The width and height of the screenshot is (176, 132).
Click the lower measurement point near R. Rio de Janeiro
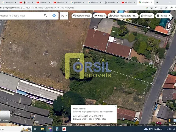tap(152, 84)
